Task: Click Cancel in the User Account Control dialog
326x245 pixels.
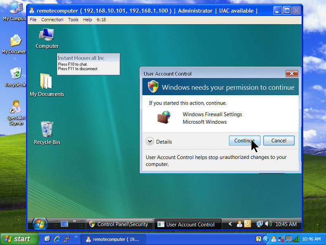Action: (x=279, y=140)
